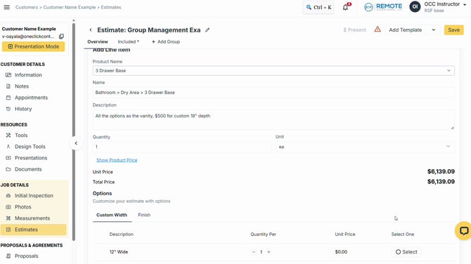Click the Notes document icon

(8, 86)
